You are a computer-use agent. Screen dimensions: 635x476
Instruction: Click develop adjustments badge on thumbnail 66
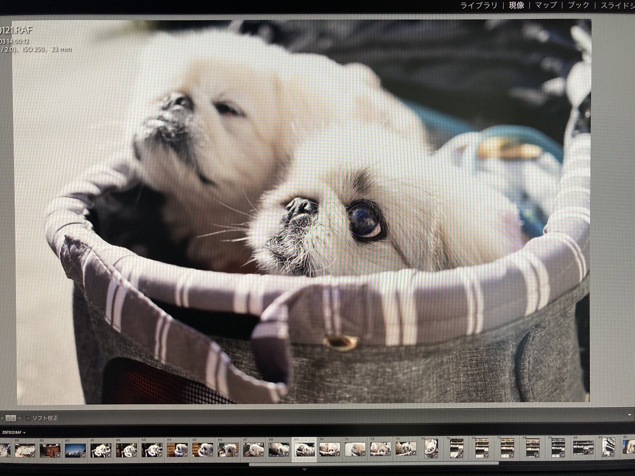click(235, 455)
